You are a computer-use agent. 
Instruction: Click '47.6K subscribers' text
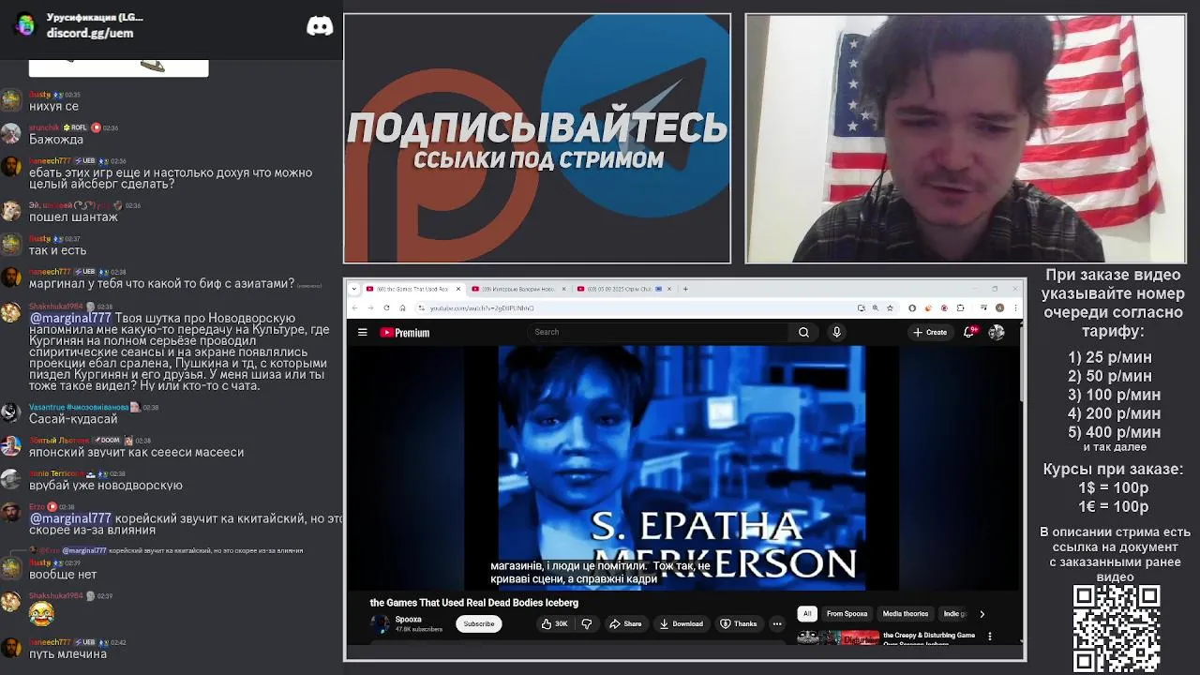[418, 629]
